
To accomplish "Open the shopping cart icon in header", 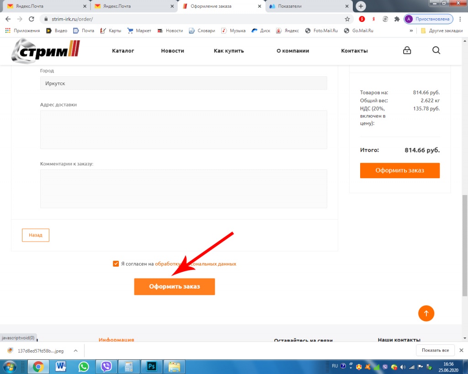I will 407,51.
